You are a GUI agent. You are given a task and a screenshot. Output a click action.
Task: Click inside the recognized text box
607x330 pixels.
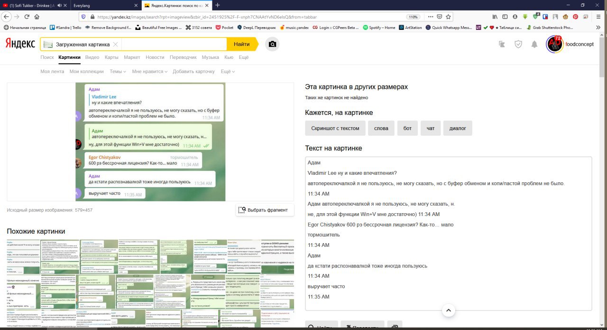pos(449,233)
